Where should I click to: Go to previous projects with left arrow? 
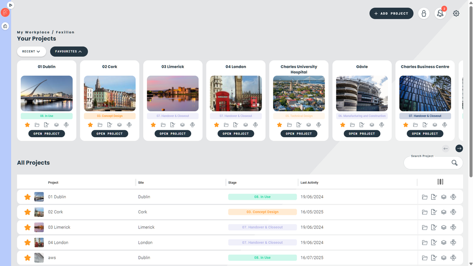tap(446, 148)
